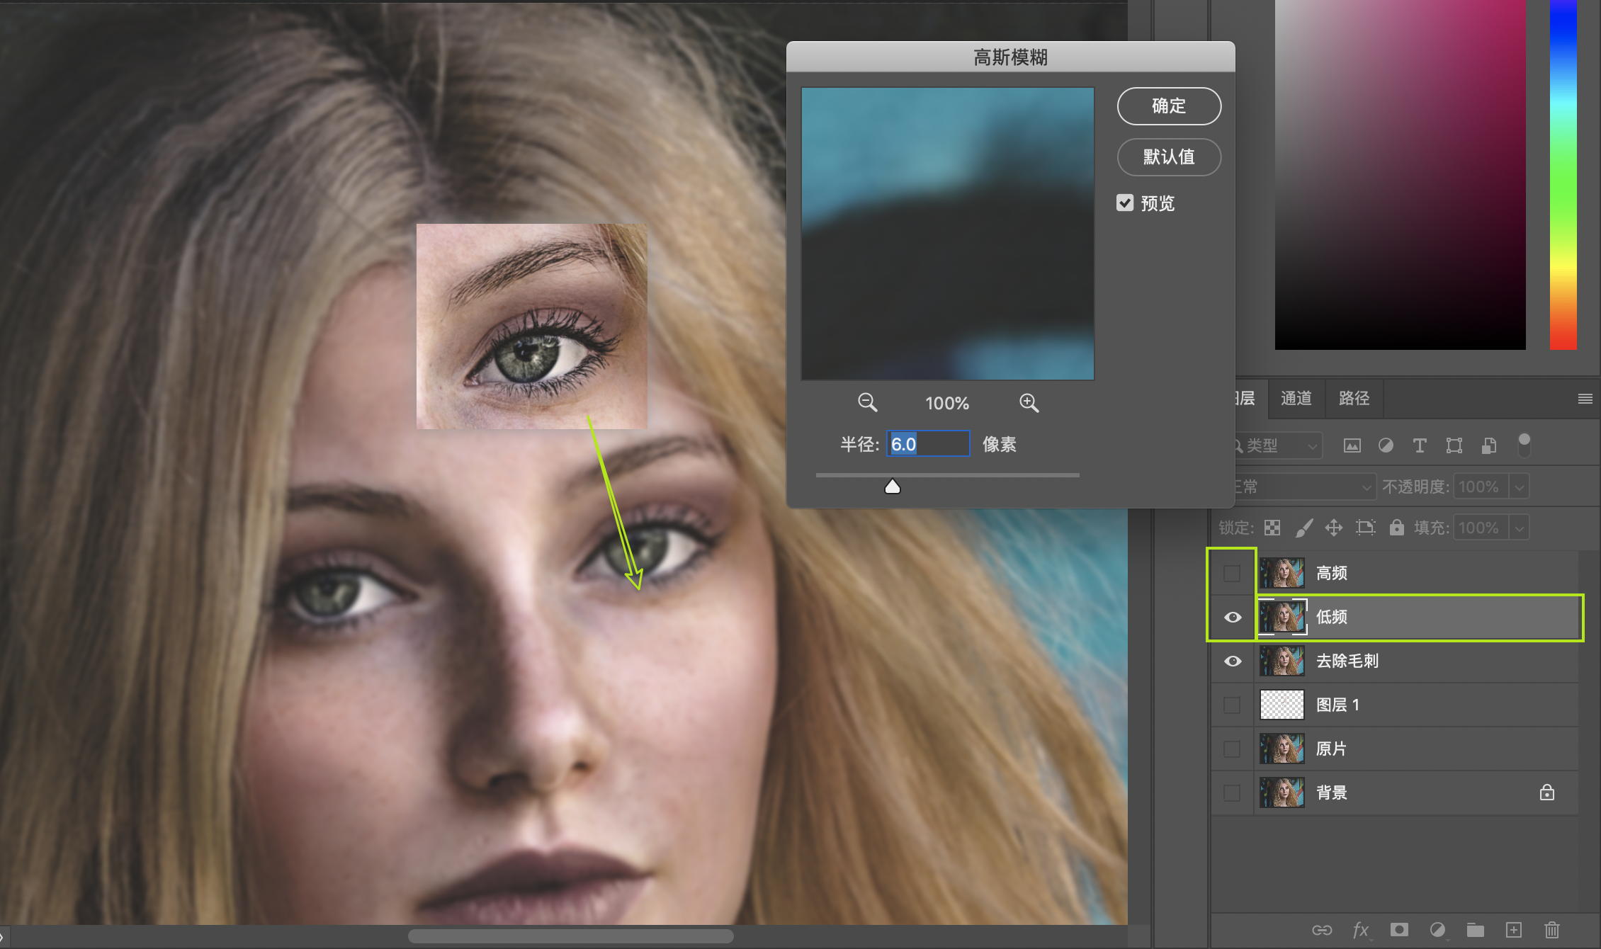The height and width of the screenshot is (949, 1601).
Task: Click the add layer mask icon
Action: 1399,930
